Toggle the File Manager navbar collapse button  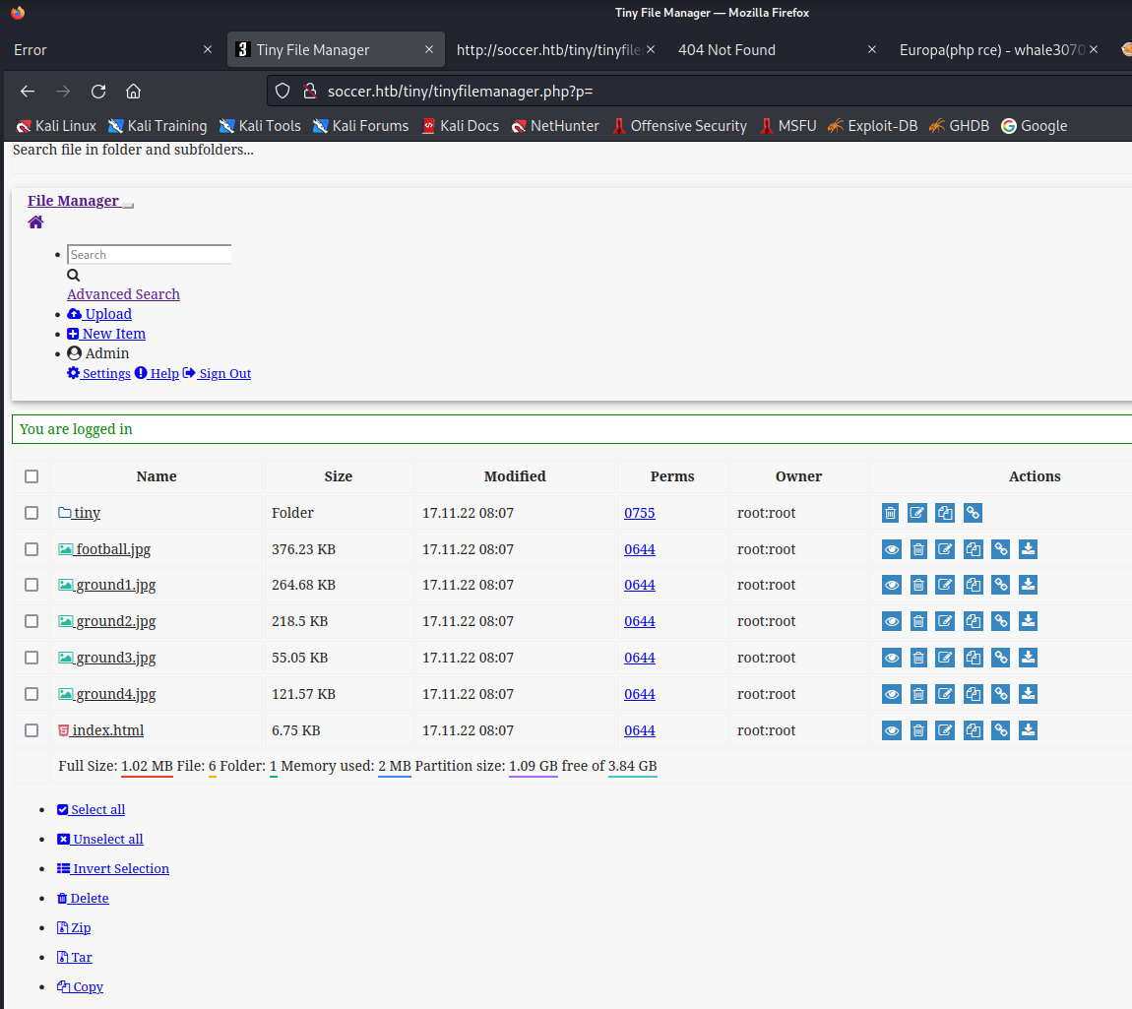coord(128,205)
